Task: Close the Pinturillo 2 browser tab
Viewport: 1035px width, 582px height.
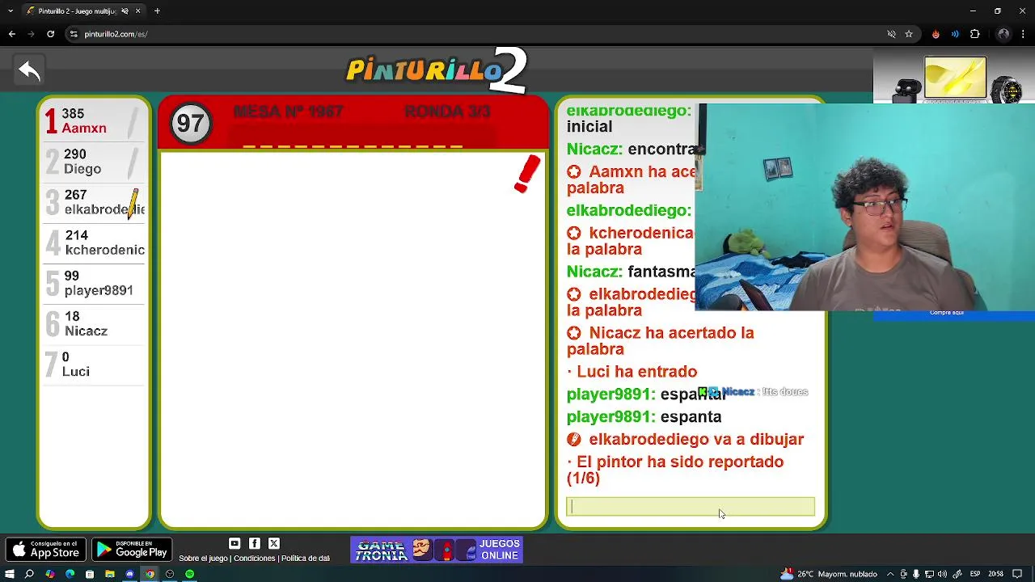Action: 137,11
